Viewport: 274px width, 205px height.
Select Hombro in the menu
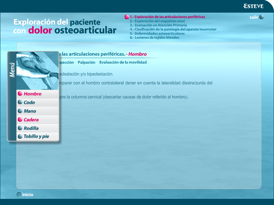(x=38, y=94)
